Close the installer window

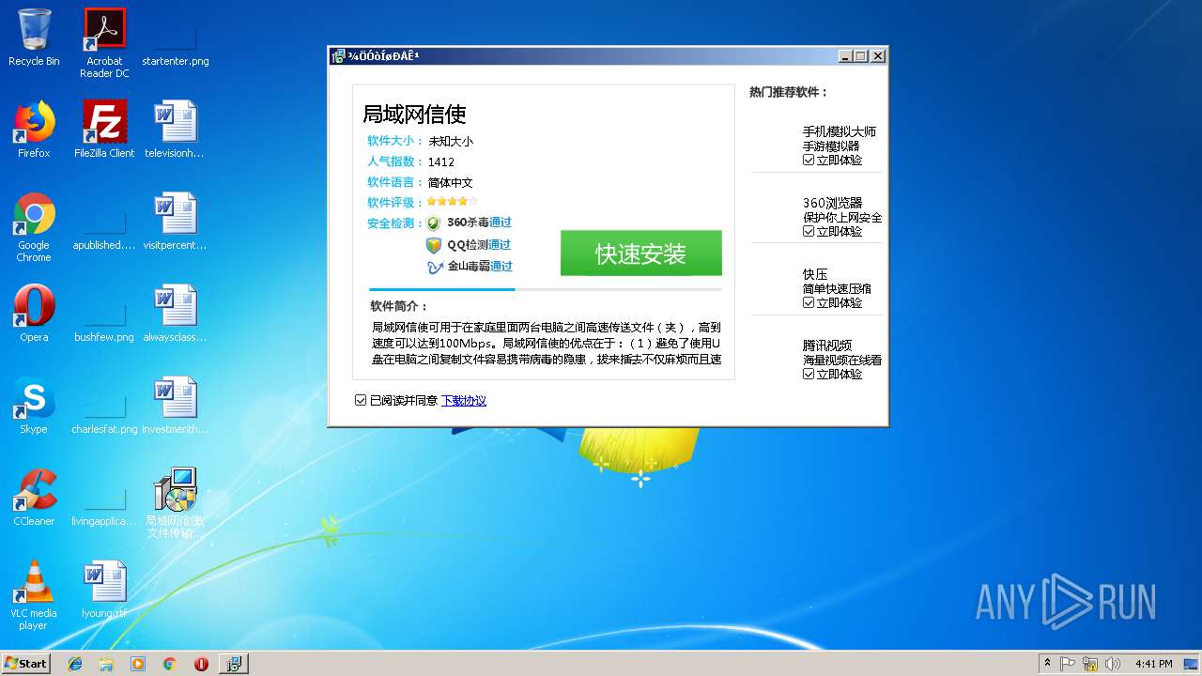pos(878,56)
